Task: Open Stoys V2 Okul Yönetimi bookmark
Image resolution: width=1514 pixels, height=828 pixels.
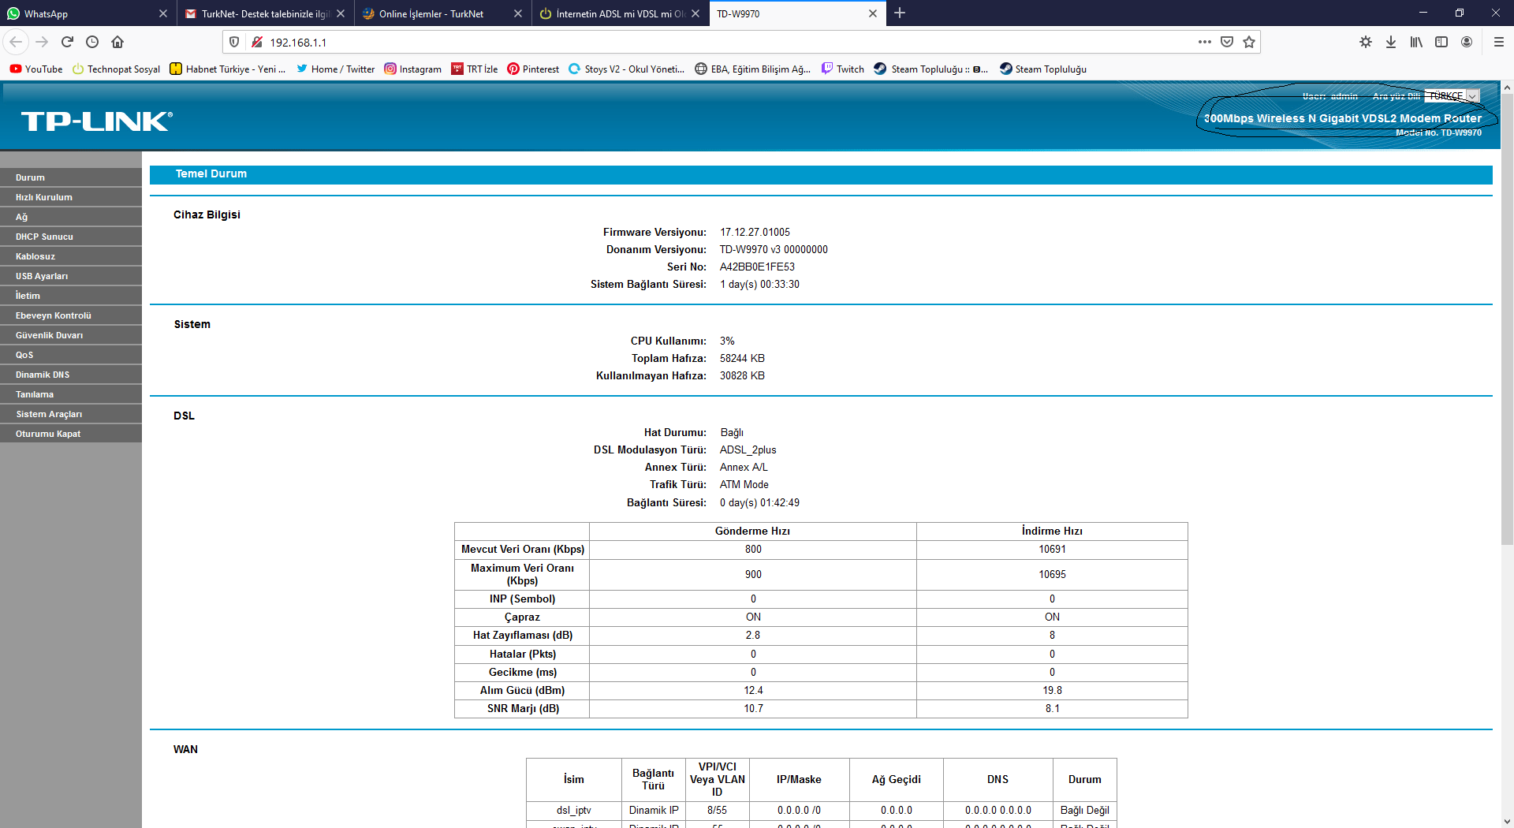Action: tap(627, 69)
